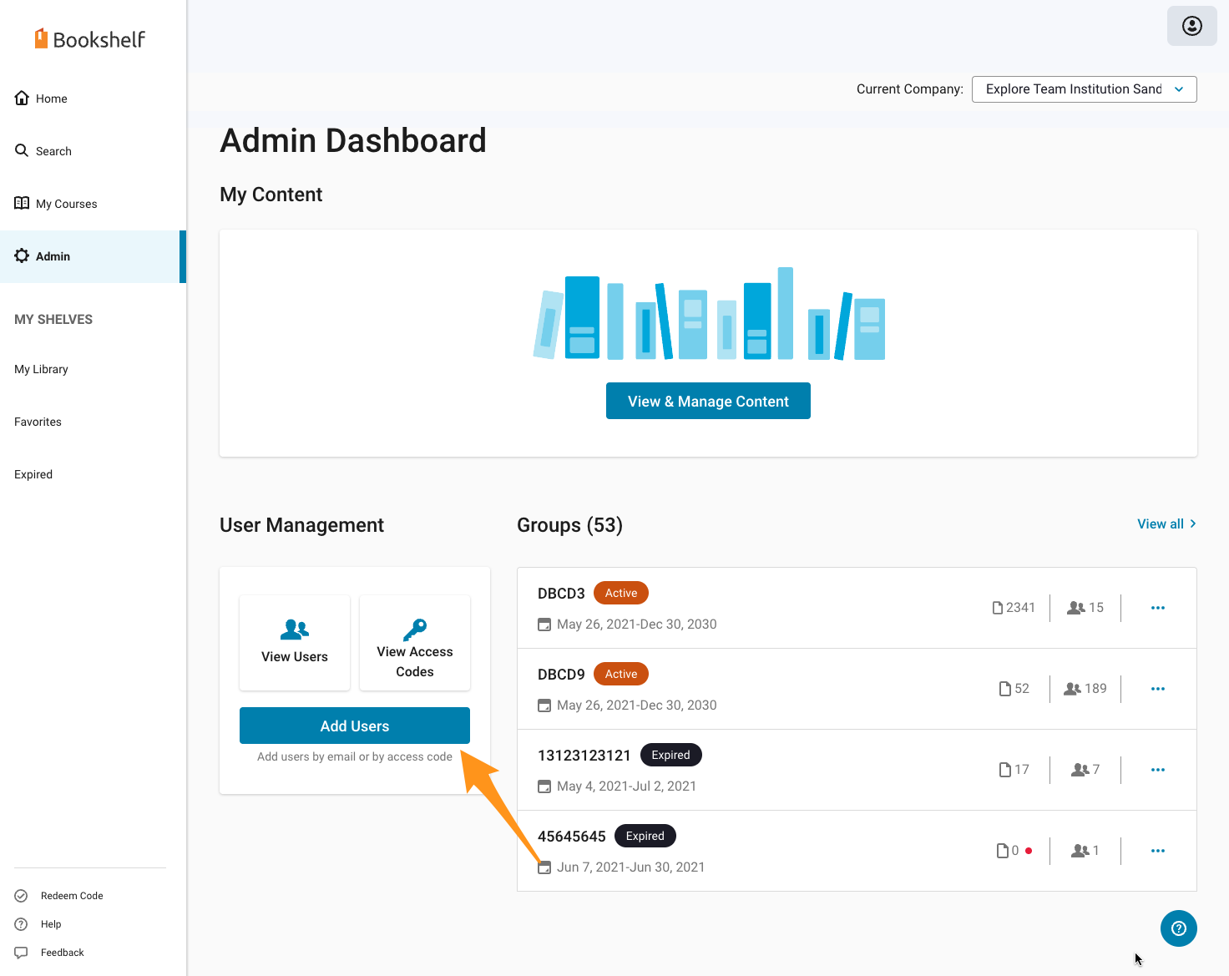Open the help bubble icon bottom right
This screenshot has width=1229, height=976.
[x=1178, y=928]
